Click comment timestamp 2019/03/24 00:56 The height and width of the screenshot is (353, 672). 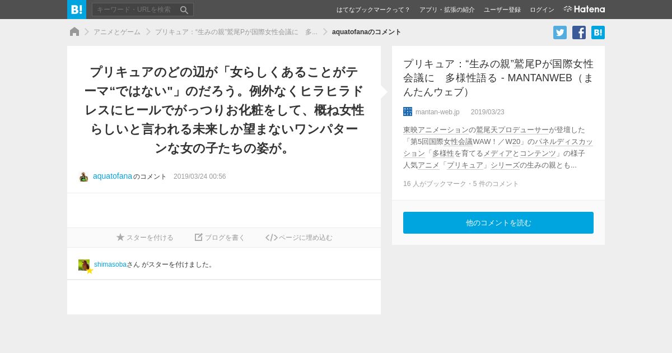tap(200, 176)
